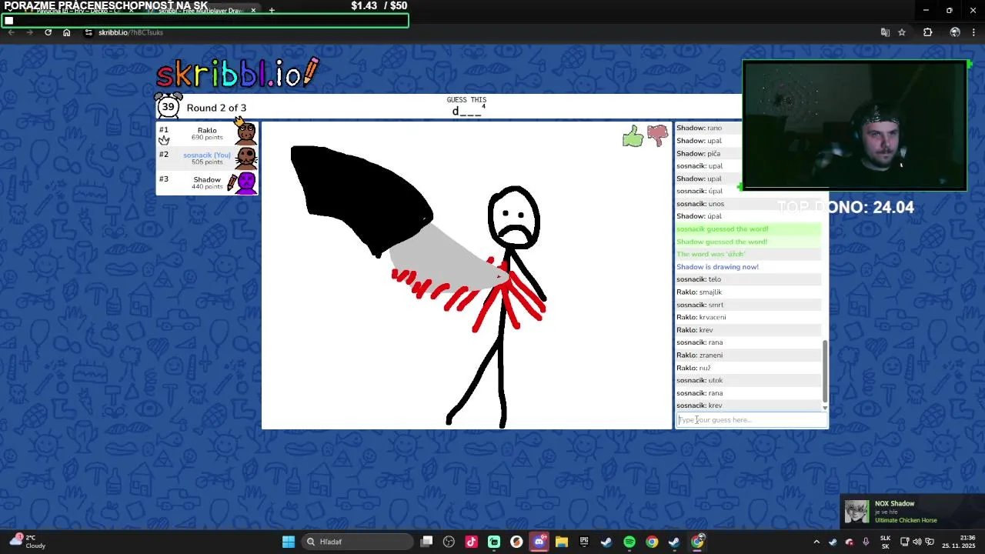Open Task View in the taskbar
The image size is (985, 554).
(x=427, y=542)
